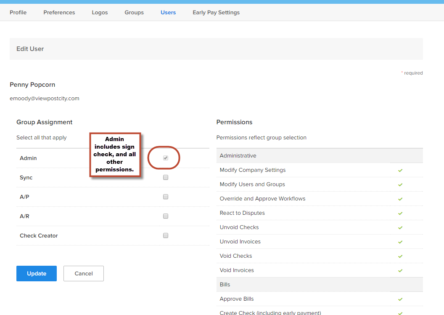Click the Void Invoices permission text
The width and height of the screenshot is (444, 315).
click(237, 270)
